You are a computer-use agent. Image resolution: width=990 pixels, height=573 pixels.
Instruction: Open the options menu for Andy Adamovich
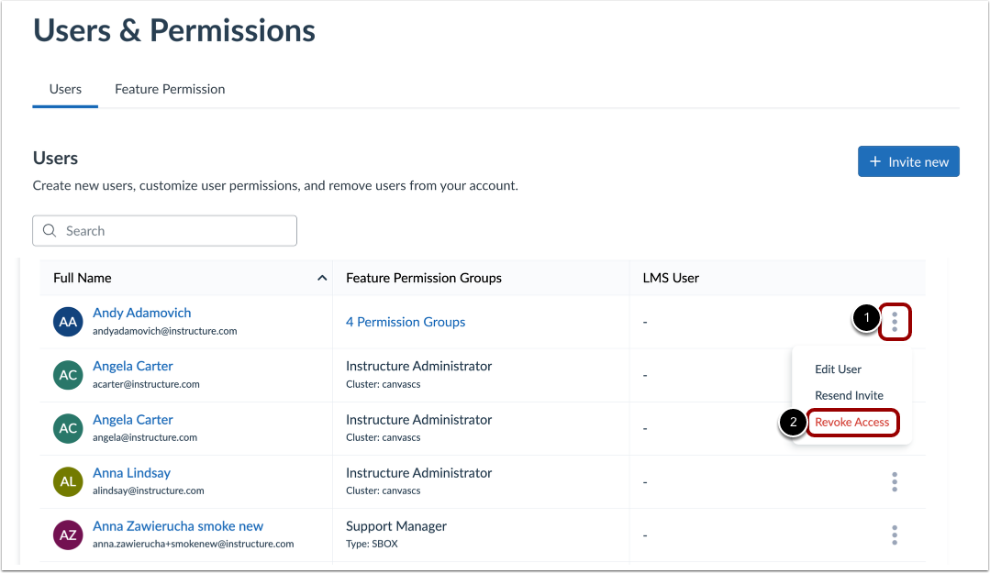[x=895, y=322]
